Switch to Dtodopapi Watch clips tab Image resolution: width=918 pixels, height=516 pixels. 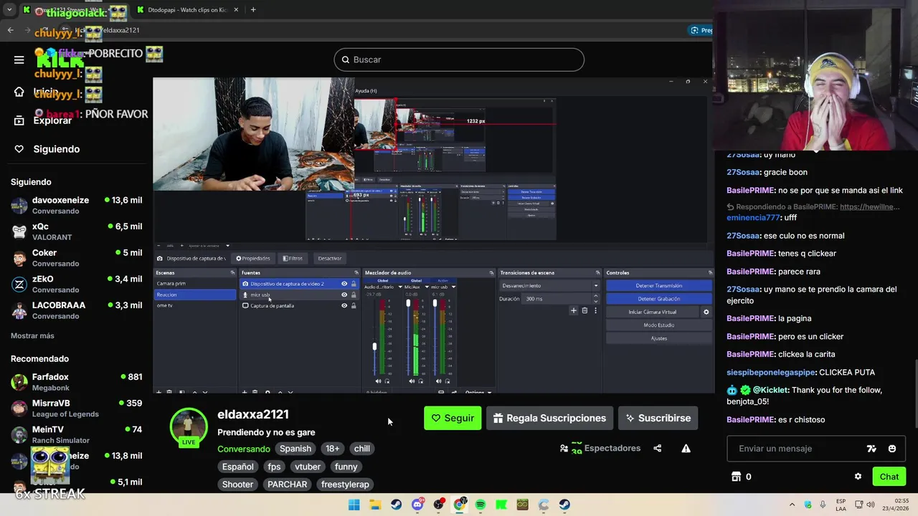(188, 10)
